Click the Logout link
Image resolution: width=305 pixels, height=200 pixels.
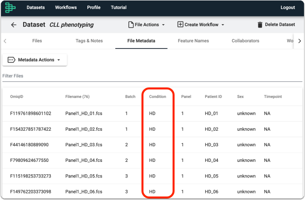(x=287, y=8)
